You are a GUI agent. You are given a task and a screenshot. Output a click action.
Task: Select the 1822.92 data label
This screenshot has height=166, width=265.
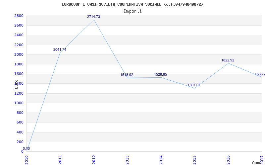[x=228, y=60]
